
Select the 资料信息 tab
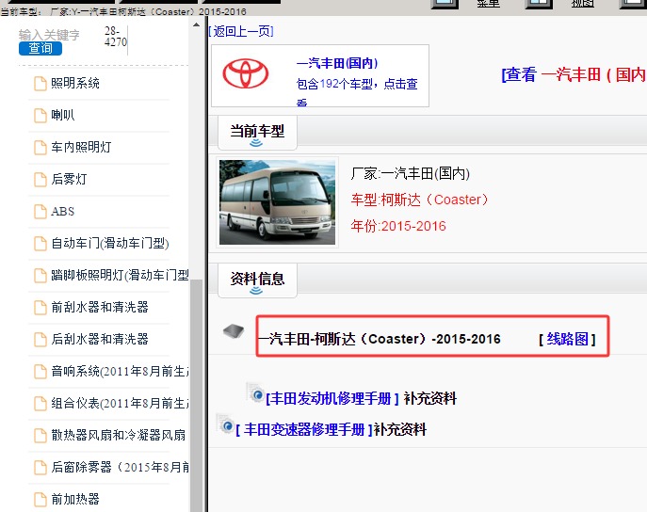pos(257,280)
